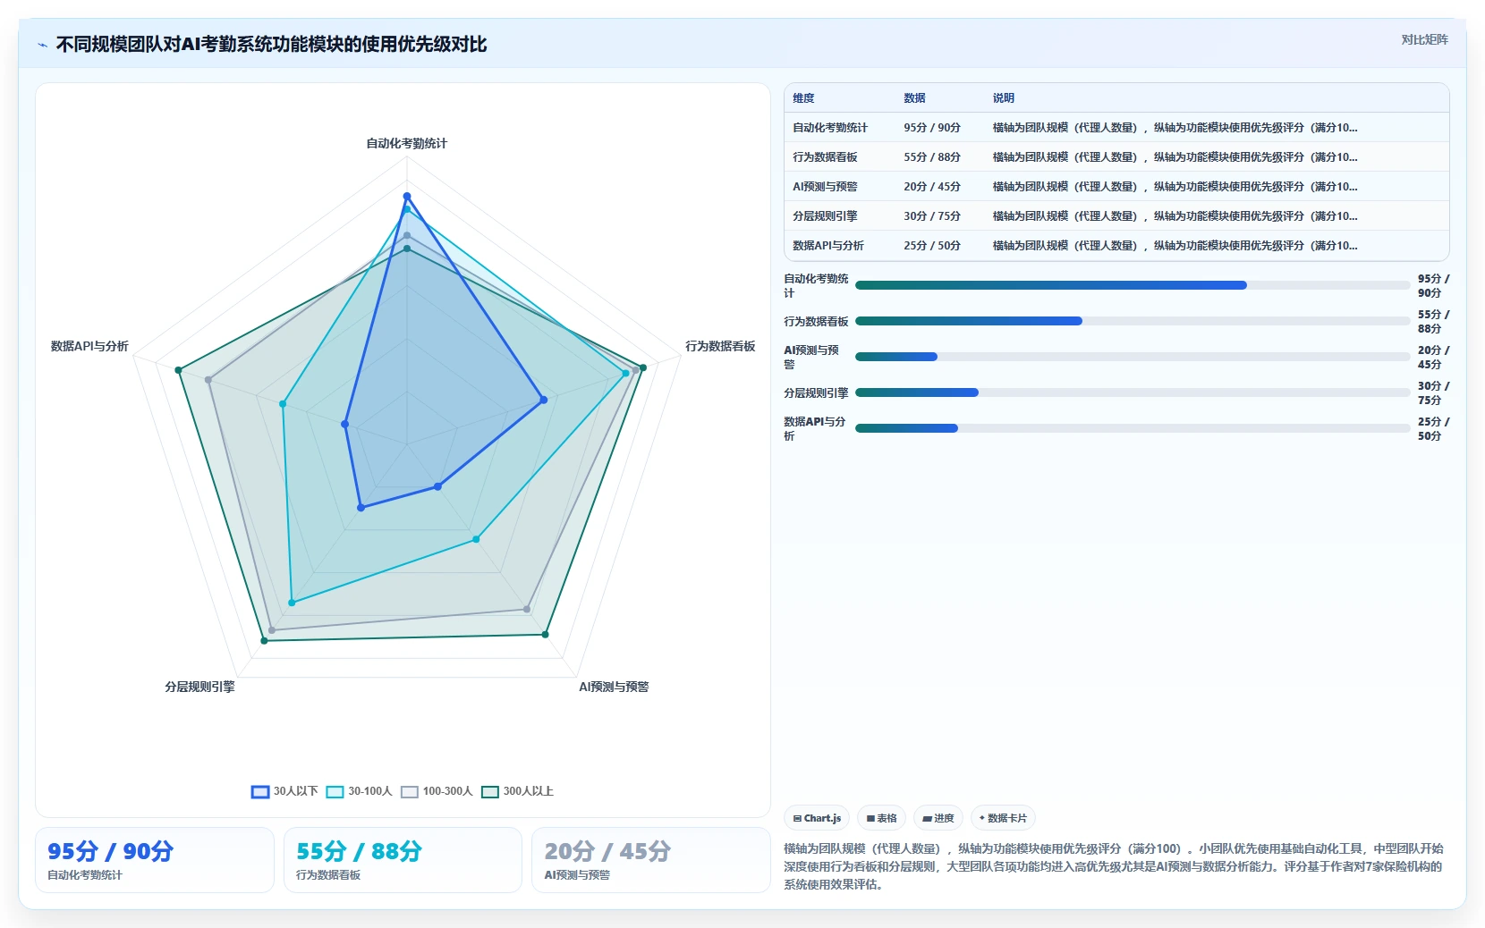This screenshot has height=928, width=1485.
Task: Select the 表格 tag
Action: pyautogui.click(x=881, y=818)
